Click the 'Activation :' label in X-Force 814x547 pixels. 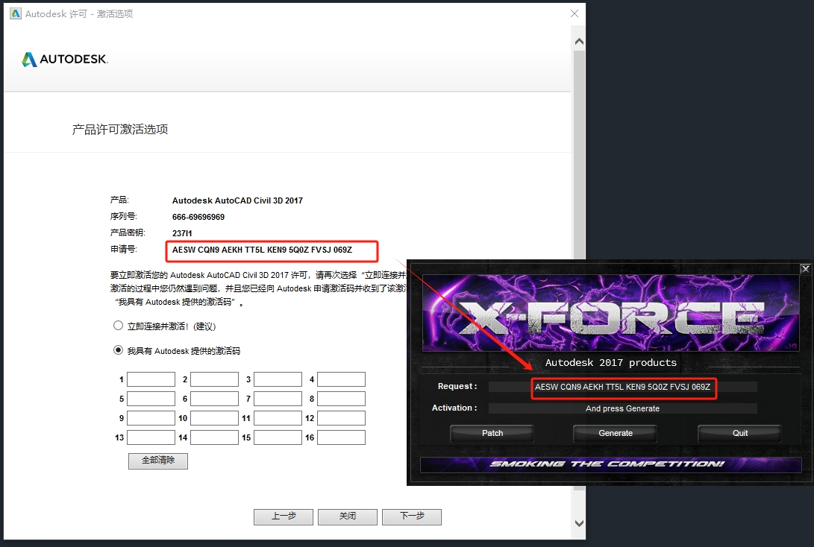[x=454, y=408]
